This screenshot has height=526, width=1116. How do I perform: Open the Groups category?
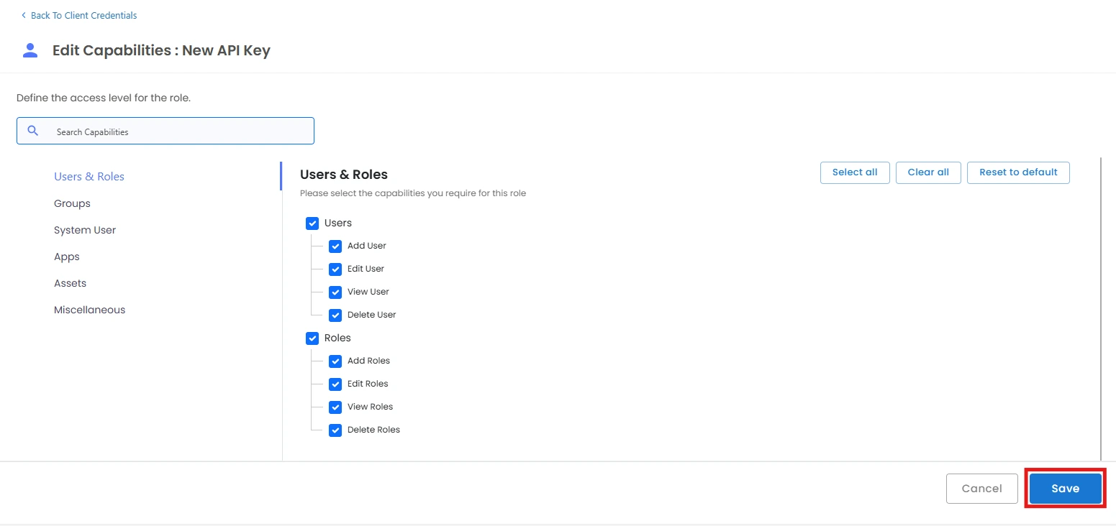72,203
